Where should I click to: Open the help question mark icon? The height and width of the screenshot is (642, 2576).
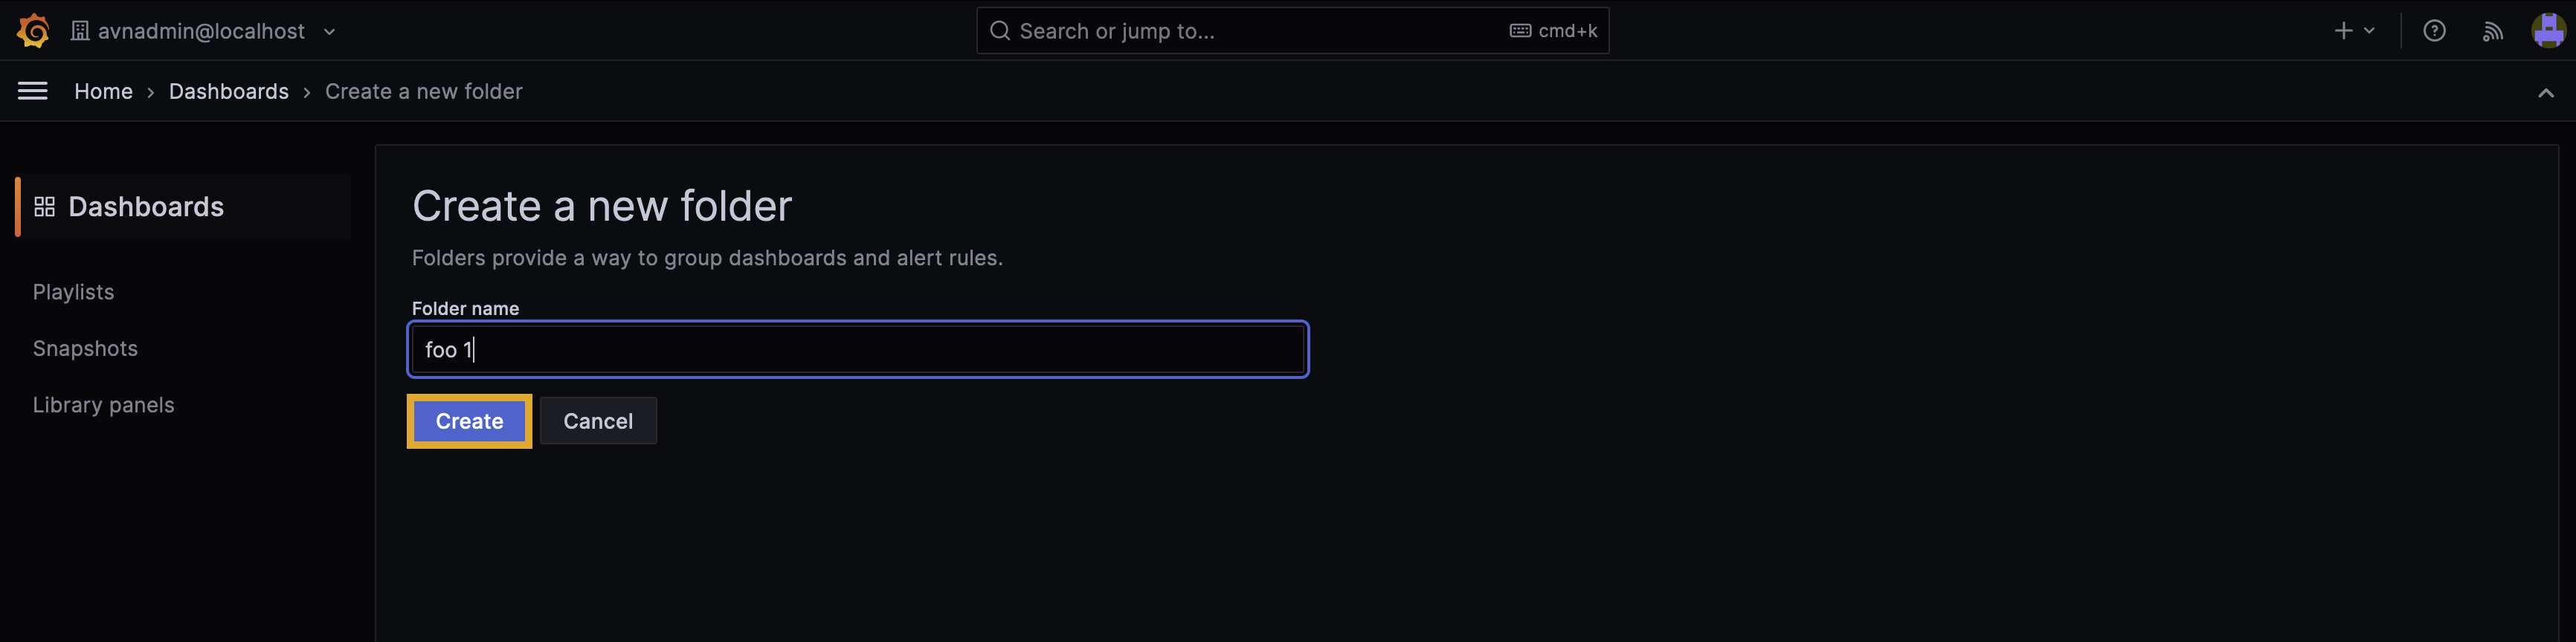click(x=2434, y=31)
